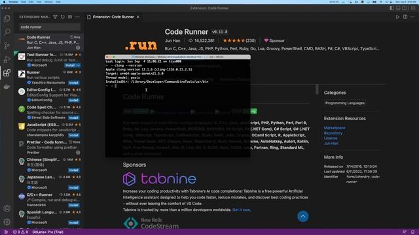The height and width of the screenshot is (235, 419).
Task: Install Test Runner for Java
Action: coord(70,65)
